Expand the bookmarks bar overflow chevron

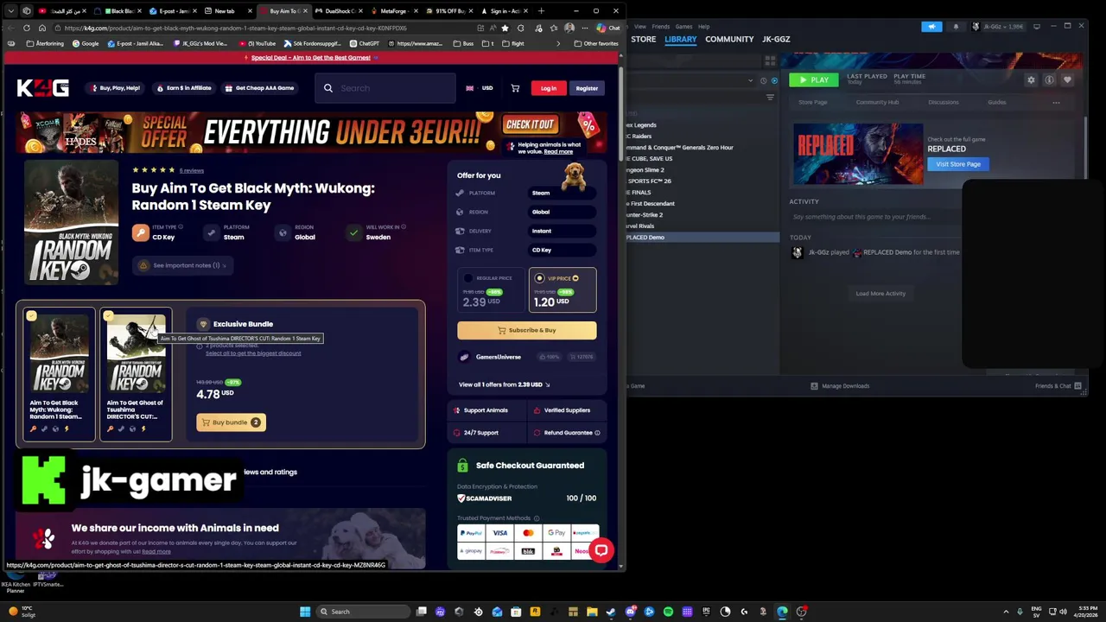(558, 43)
